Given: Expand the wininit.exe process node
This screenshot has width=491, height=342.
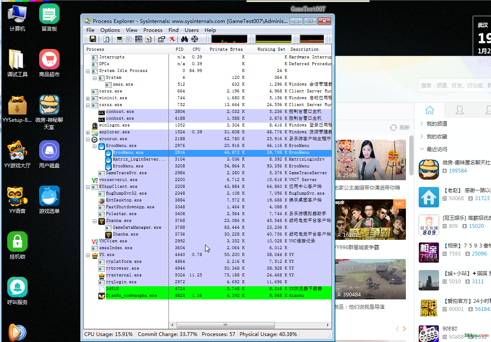Looking at the screenshot, I should (88, 98).
